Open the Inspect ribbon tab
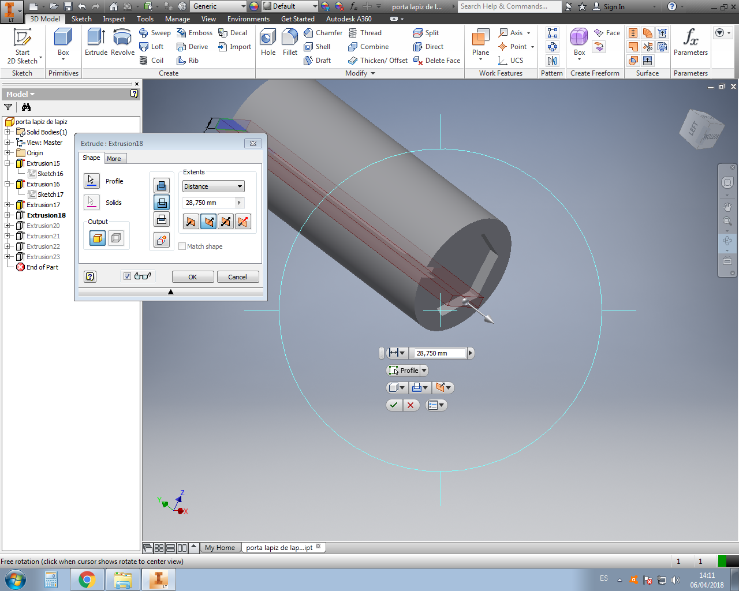739x591 pixels. coord(114,19)
